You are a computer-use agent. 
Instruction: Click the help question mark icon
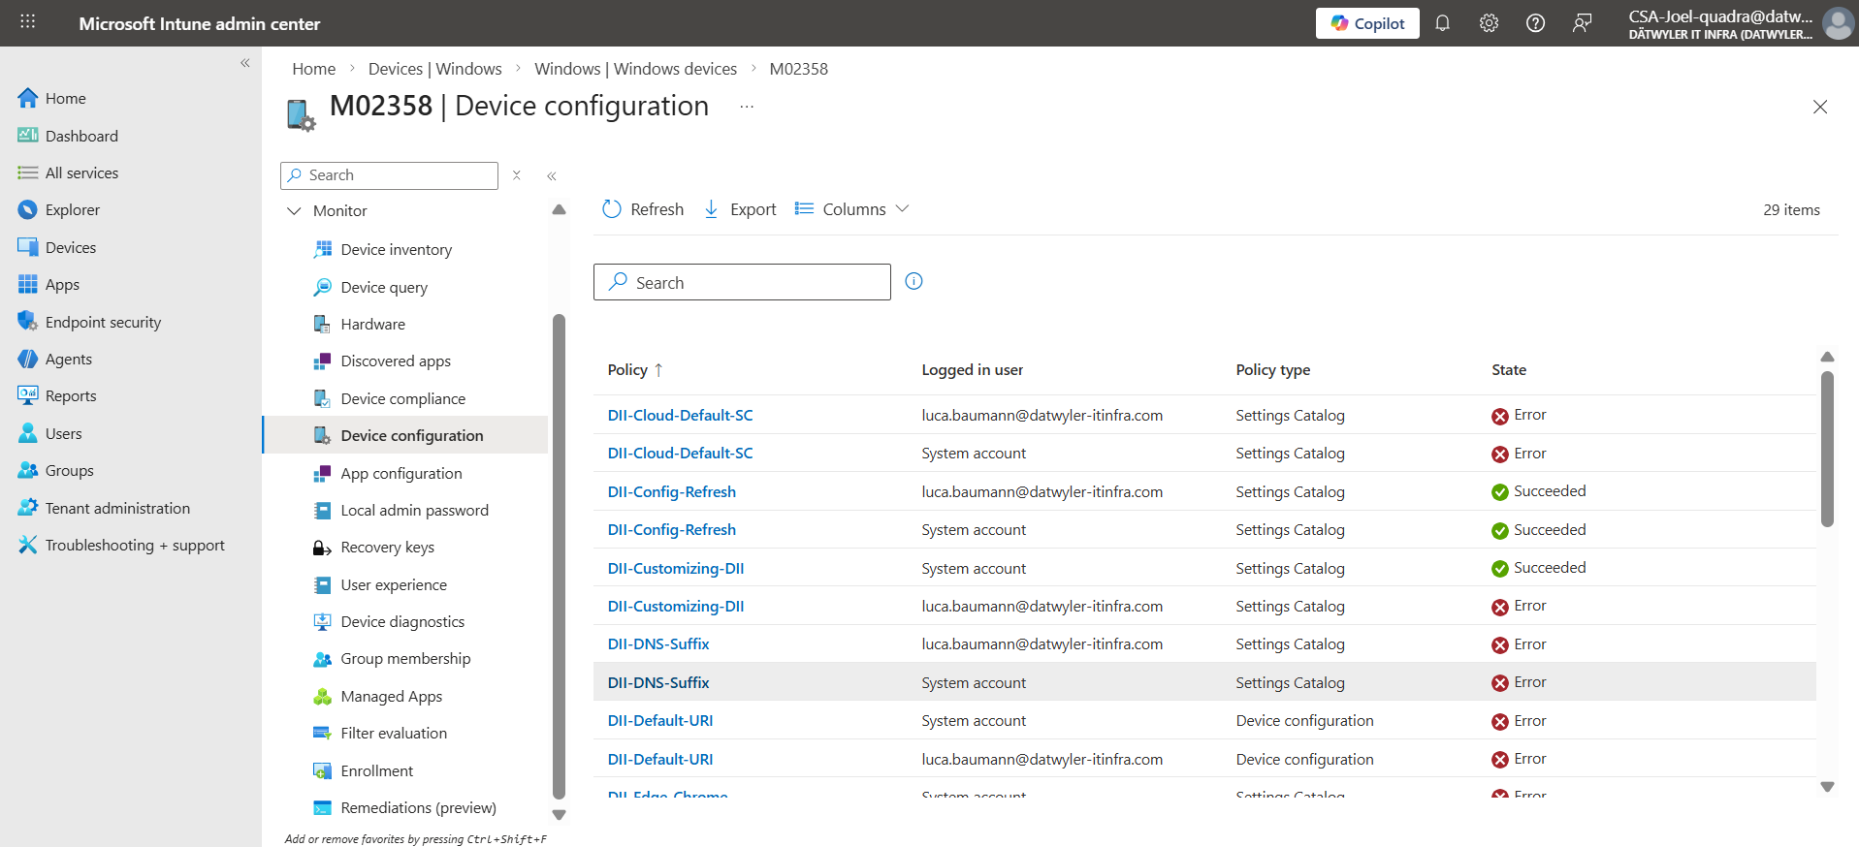tap(1535, 23)
